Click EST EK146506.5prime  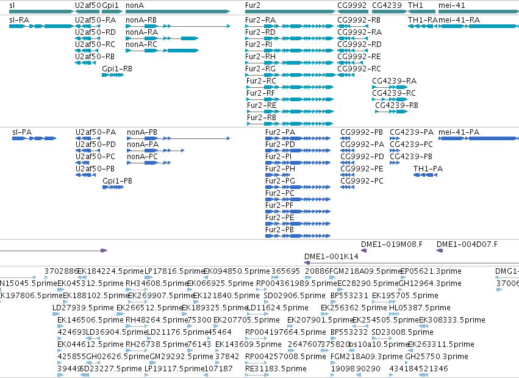tap(90, 320)
